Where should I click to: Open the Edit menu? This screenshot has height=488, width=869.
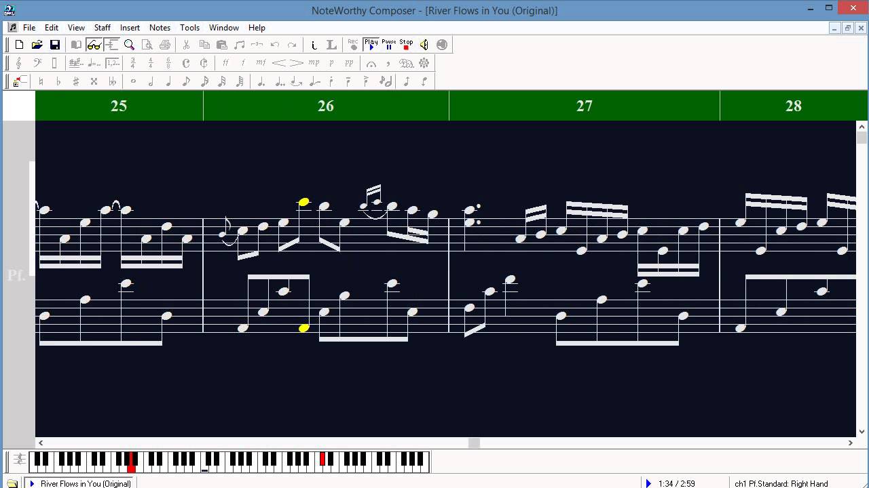point(52,28)
